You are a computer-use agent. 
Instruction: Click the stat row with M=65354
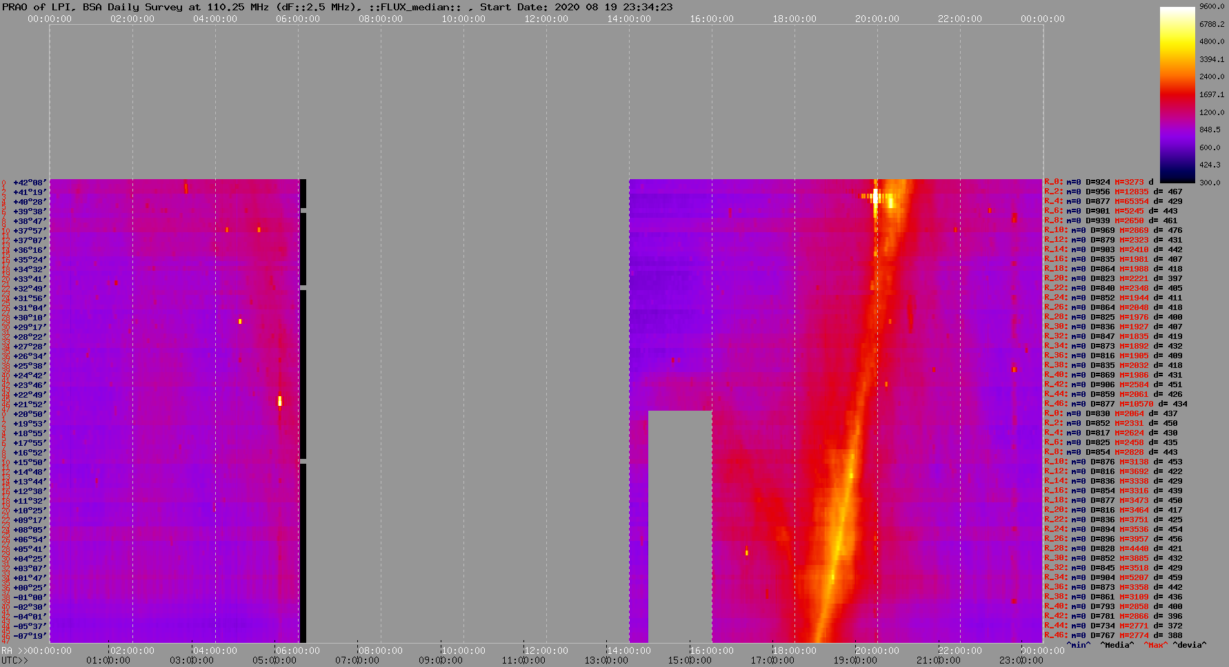1113,201
